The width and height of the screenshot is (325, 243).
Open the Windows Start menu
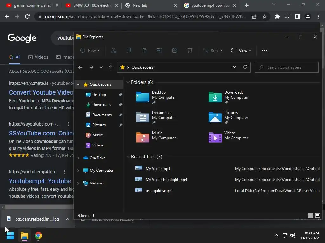(x=10, y=235)
